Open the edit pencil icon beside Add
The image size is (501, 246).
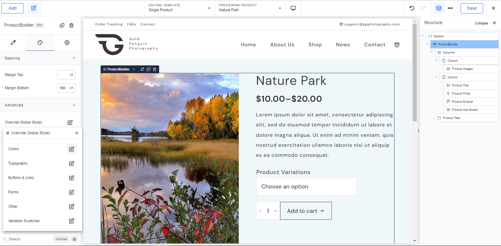[34, 8]
